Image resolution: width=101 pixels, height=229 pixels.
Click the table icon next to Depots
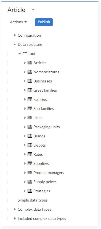[x=30, y=145]
